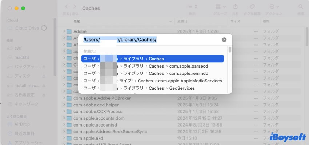Click the com.adobe.CCXProcess folder icon

click(69, 111)
